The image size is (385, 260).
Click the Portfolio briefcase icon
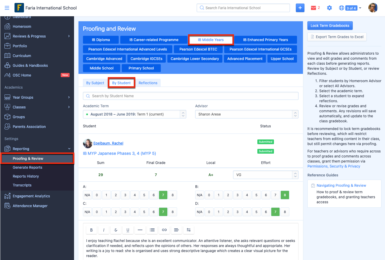pyautogui.click(x=7, y=46)
